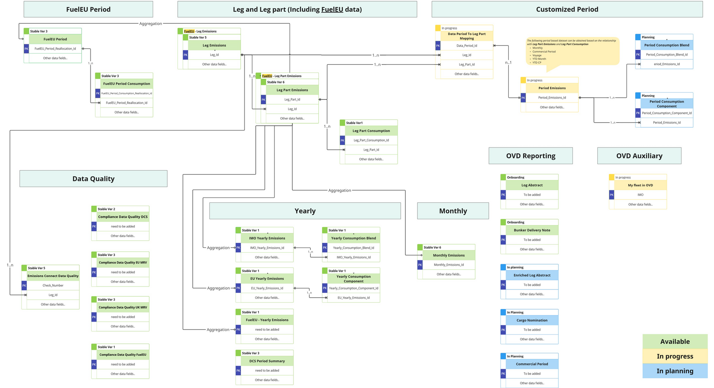Select the Customized Period section header
Viewport: 714px width, 388px height.
[x=567, y=9]
